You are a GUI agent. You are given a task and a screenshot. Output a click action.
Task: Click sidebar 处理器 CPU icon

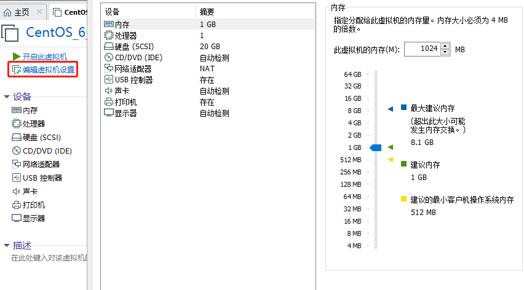(x=16, y=124)
